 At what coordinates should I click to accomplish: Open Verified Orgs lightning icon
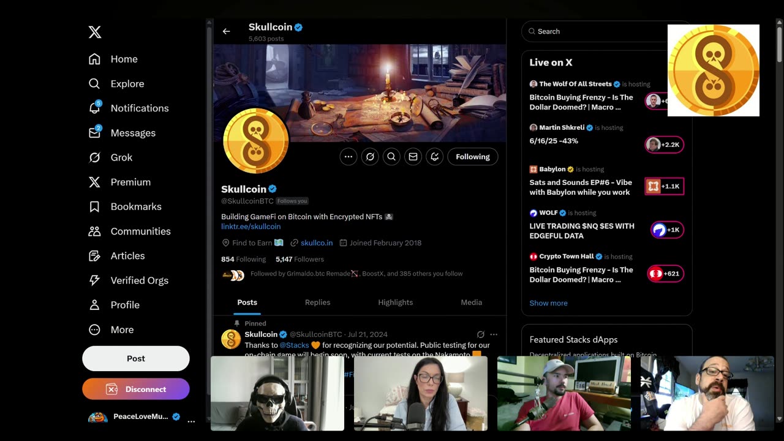click(94, 280)
